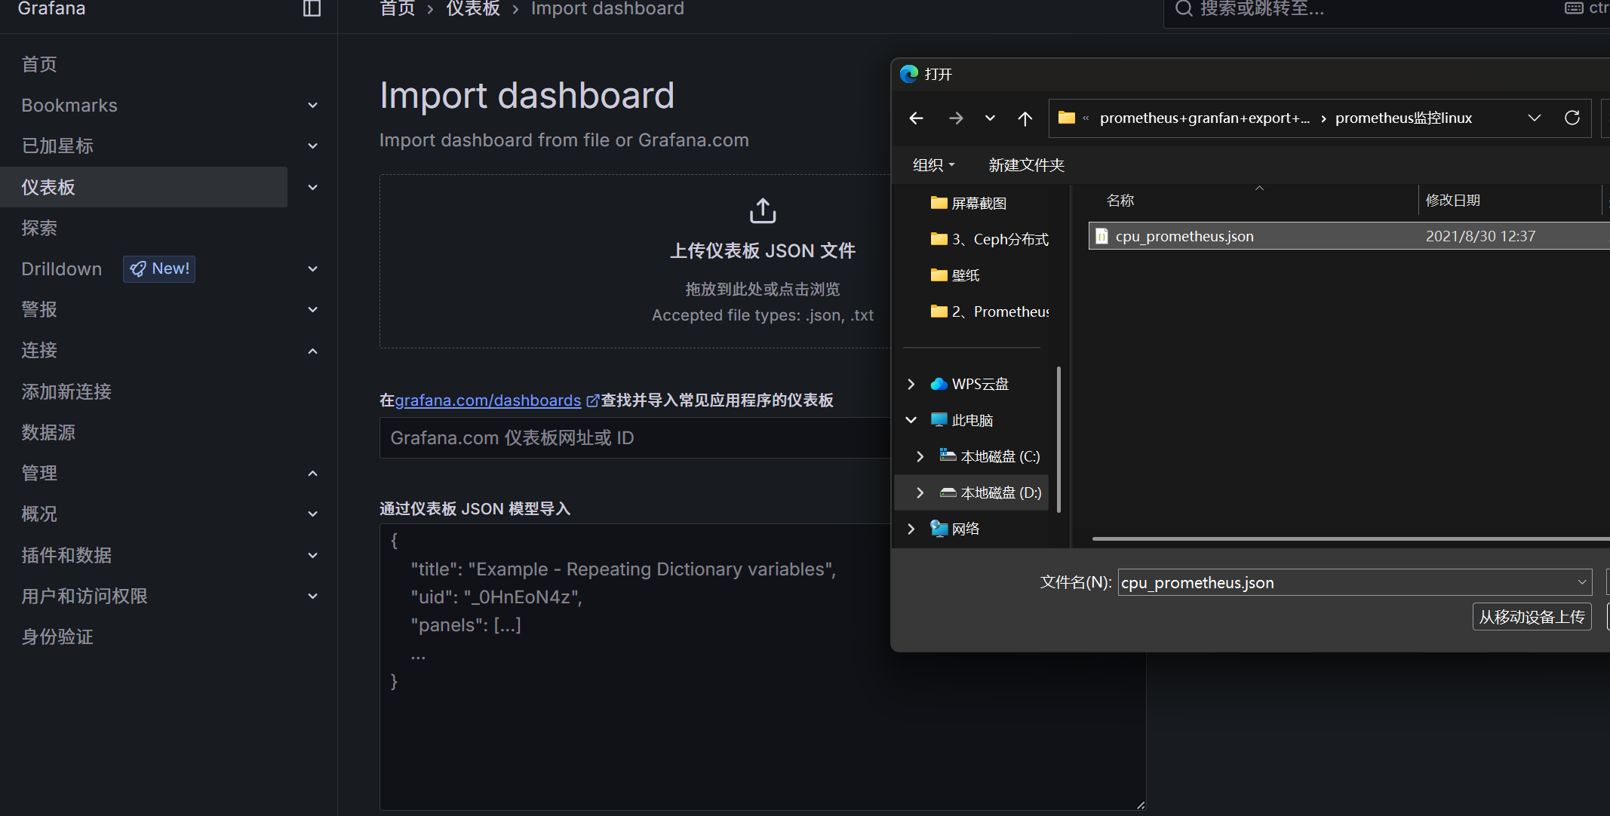Go forward in file dialog

956,118
